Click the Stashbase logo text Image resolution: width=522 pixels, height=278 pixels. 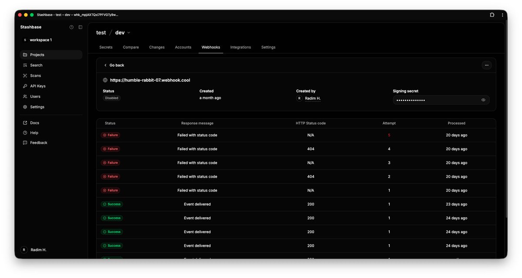(31, 27)
